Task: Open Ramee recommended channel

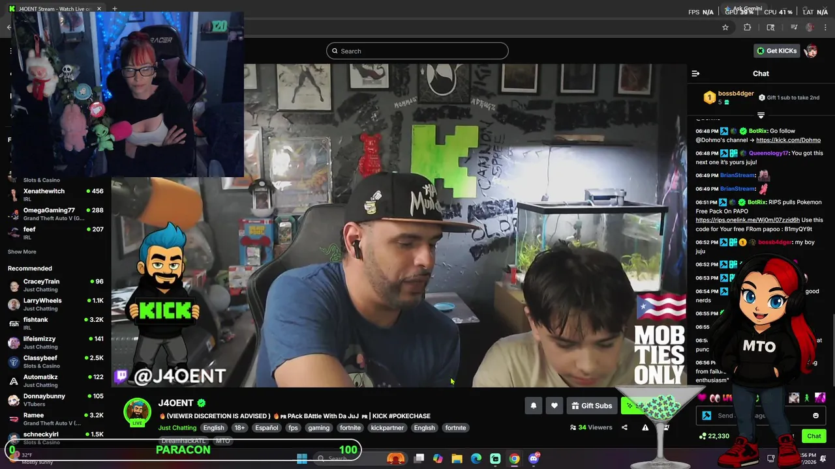Action: click(55, 419)
